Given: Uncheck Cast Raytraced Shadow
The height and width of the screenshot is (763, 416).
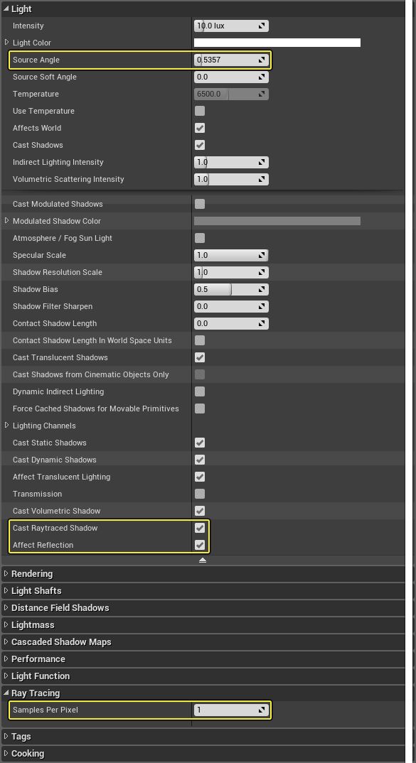Looking at the screenshot, I should [200, 528].
